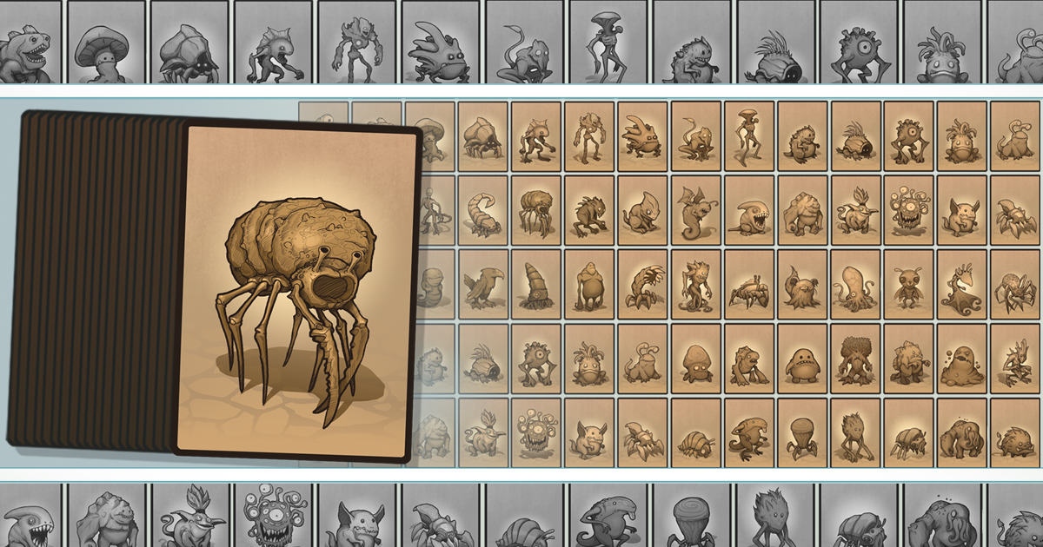The height and width of the screenshot is (547, 1043).
Task: Select the tan mushroom-dome squat creature card
Action: coord(696,358)
